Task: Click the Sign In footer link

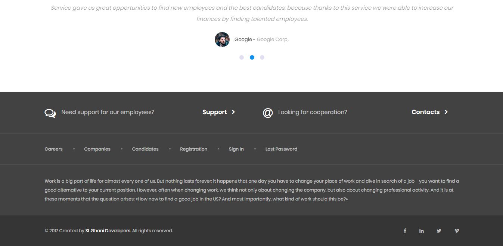Action: (x=236, y=149)
